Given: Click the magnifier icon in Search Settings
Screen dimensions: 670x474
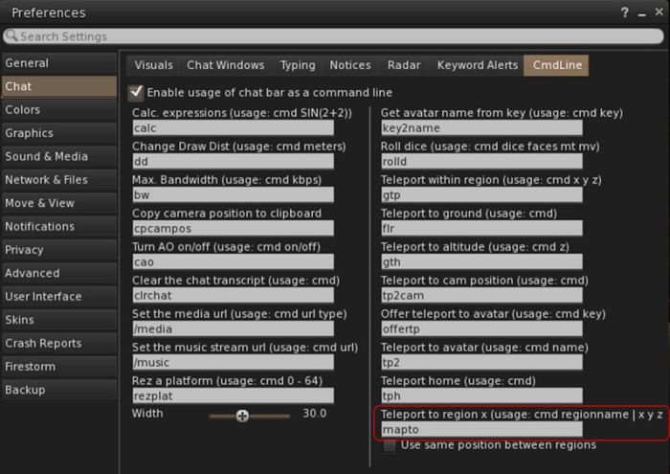Looking at the screenshot, I should 11,36.
